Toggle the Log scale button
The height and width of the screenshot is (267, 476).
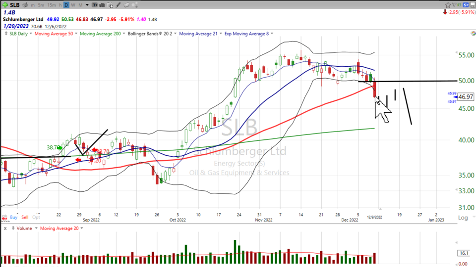463,218
